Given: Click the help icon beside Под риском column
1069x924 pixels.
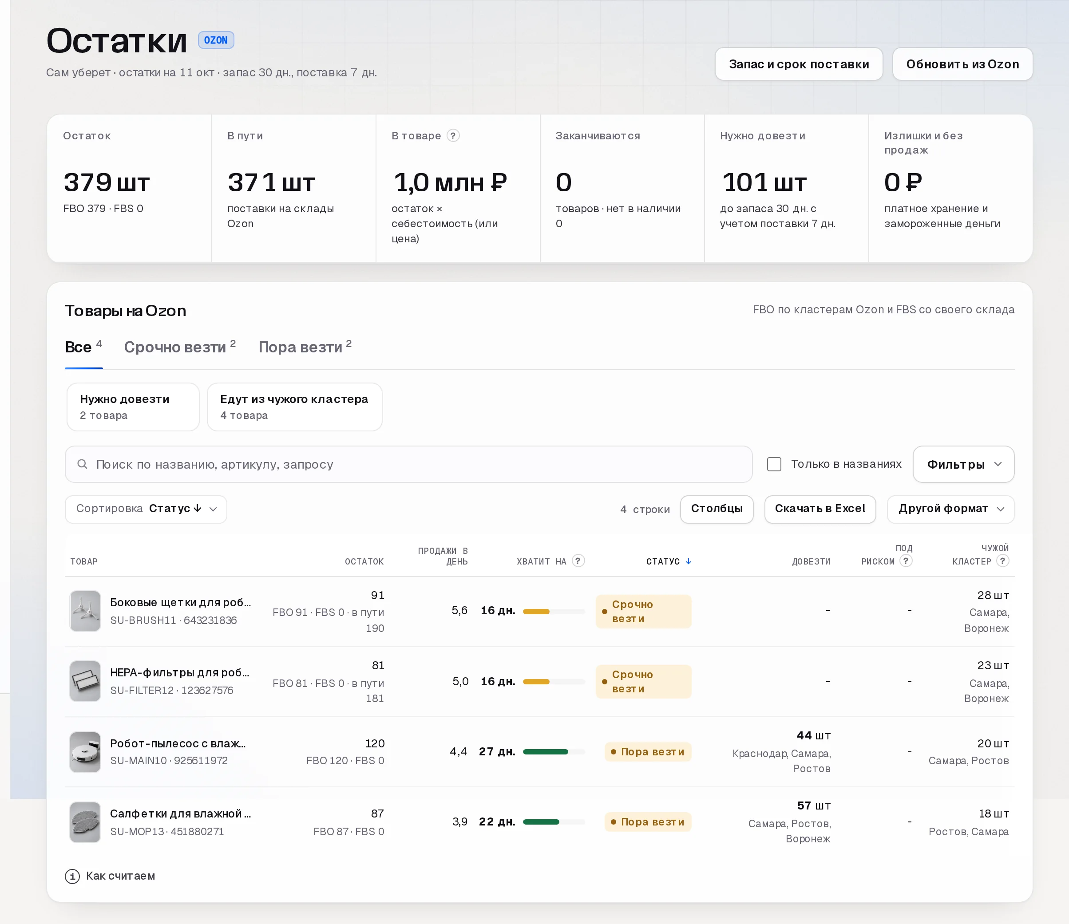Looking at the screenshot, I should [906, 561].
